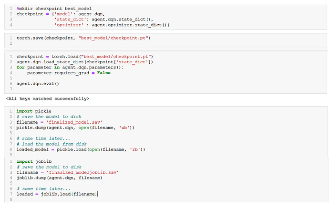Click the joblib.dump(agent.dqn, filename) line
Viewport: 329px width, 207px height.
(x=59, y=177)
